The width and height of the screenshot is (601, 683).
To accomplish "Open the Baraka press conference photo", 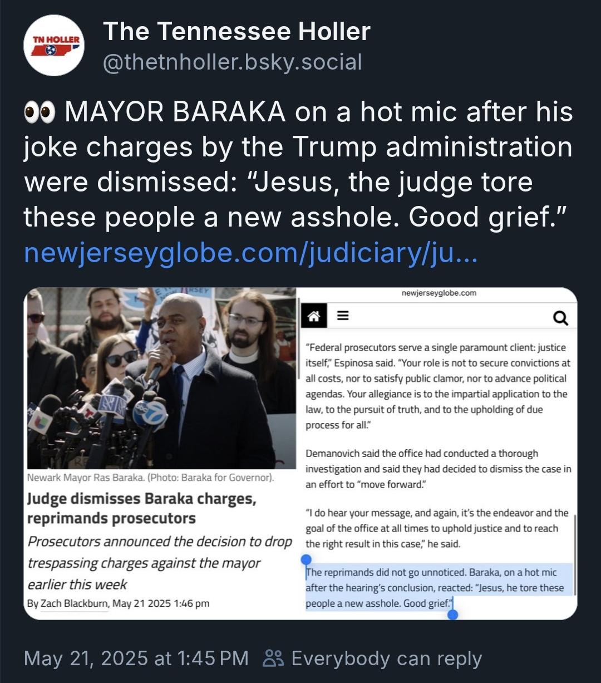I will click(x=161, y=379).
